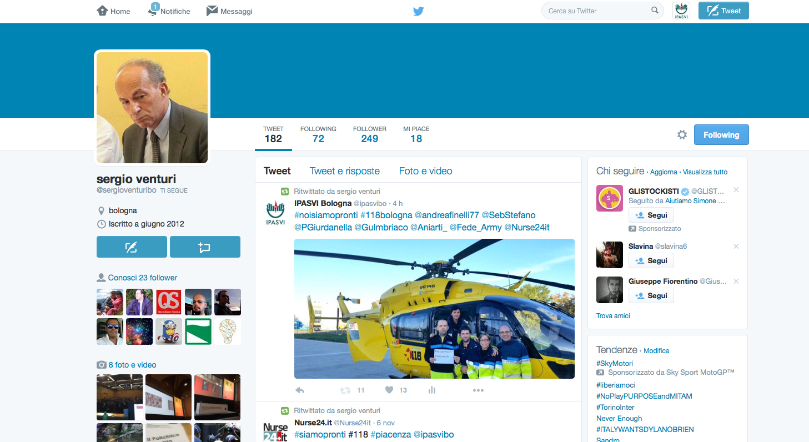Viewport: 809px width, 442px height.
Task: Select the Foto e video tab
Action: (x=425, y=171)
